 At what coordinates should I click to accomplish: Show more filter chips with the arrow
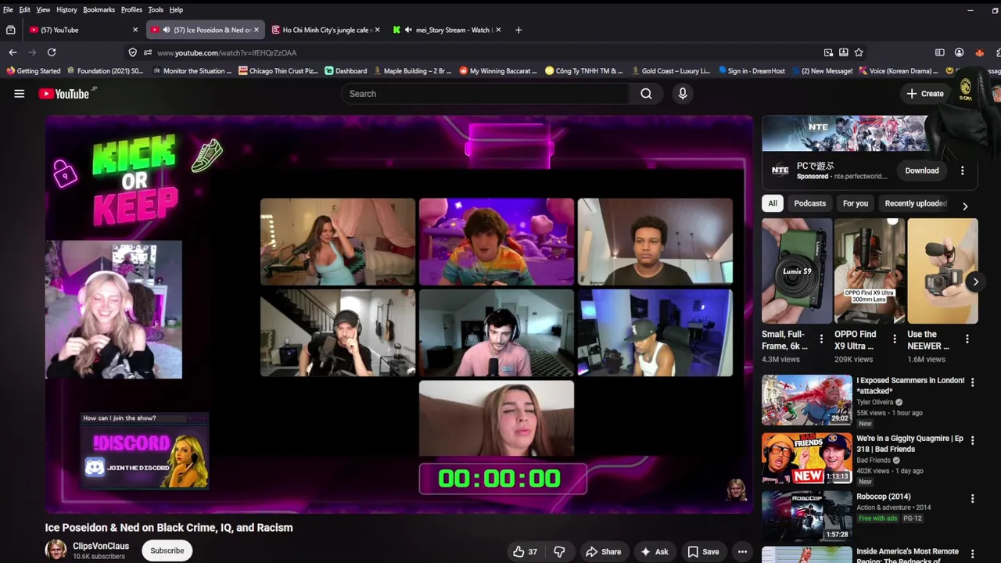[x=965, y=206]
